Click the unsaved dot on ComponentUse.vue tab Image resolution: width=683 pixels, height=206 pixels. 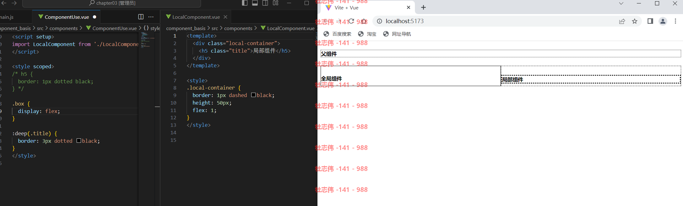click(95, 17)
